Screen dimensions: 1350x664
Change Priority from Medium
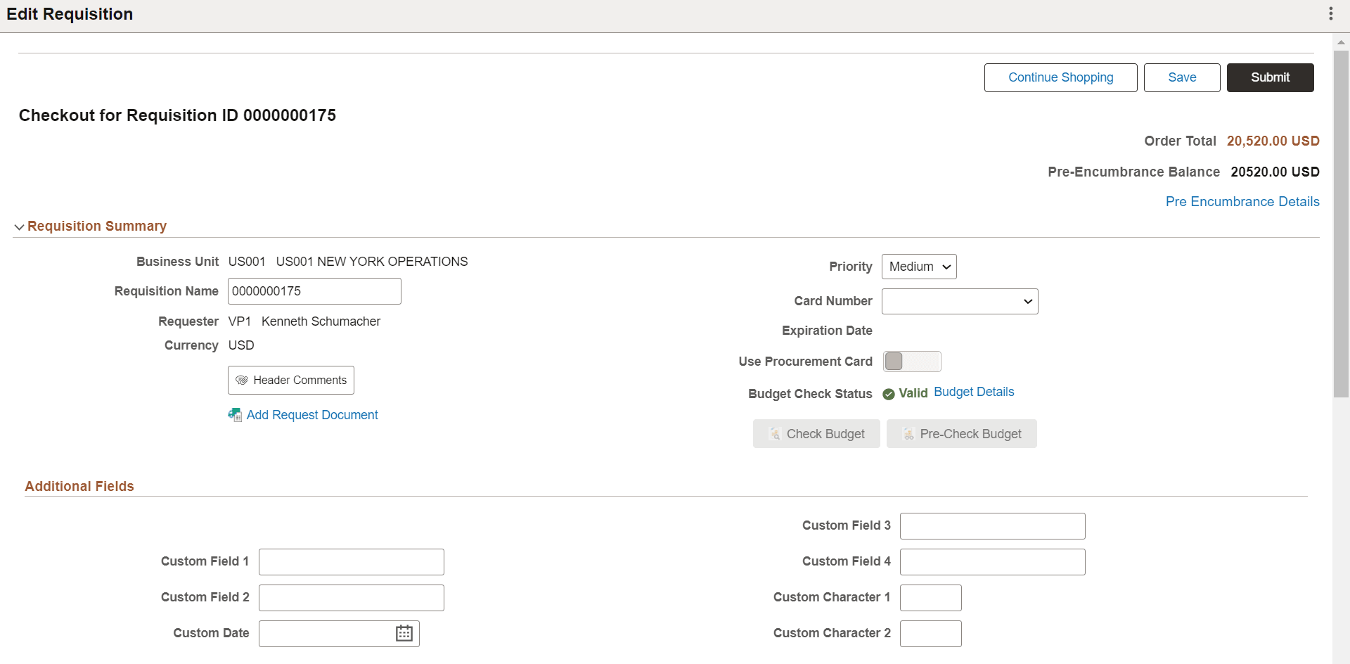pyautogui.click(x=919, y=267)
